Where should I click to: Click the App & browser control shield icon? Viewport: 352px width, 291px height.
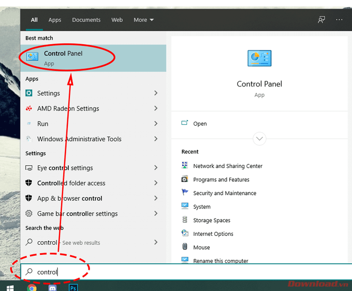[29, 198]
